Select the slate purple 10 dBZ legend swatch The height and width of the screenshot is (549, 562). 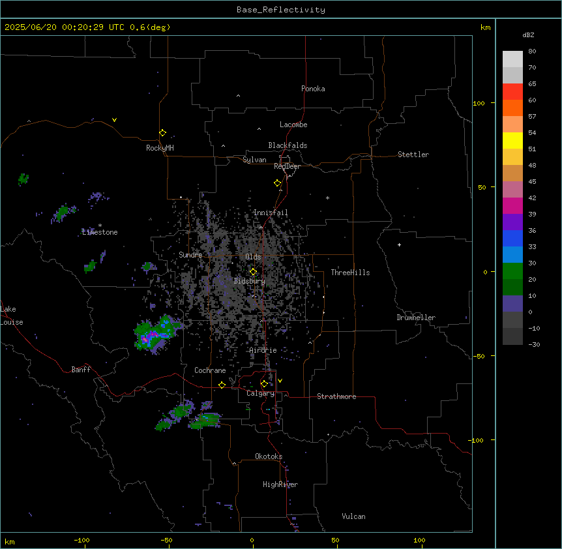(x=512, y=304)
